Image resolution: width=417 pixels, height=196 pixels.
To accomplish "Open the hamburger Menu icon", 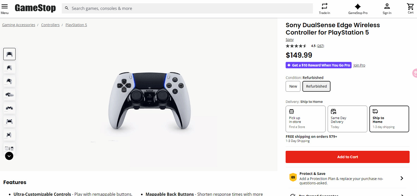I will point(5,6).
